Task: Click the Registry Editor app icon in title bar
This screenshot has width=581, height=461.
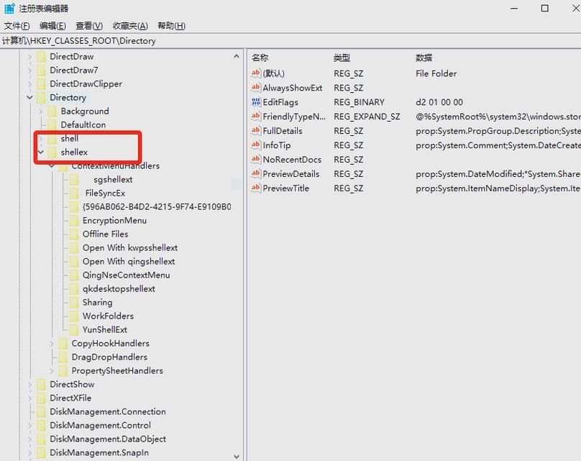Action: 9,9
